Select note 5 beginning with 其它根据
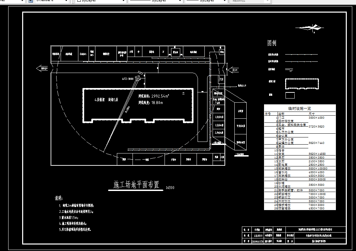The image size is (356, 251). coord(75,230)
